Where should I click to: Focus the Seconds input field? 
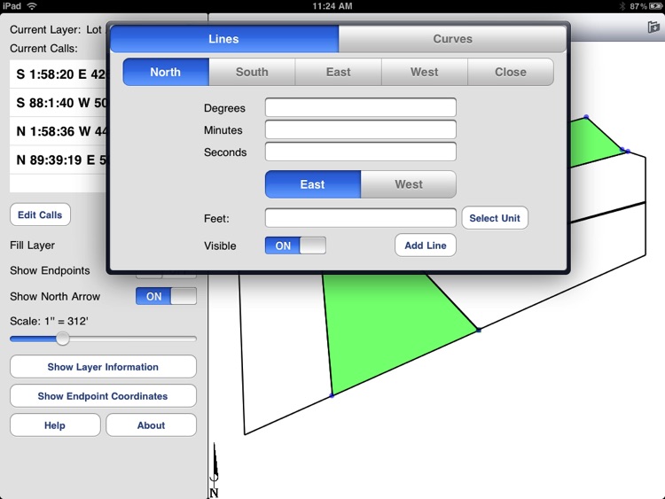coord(361,152)
